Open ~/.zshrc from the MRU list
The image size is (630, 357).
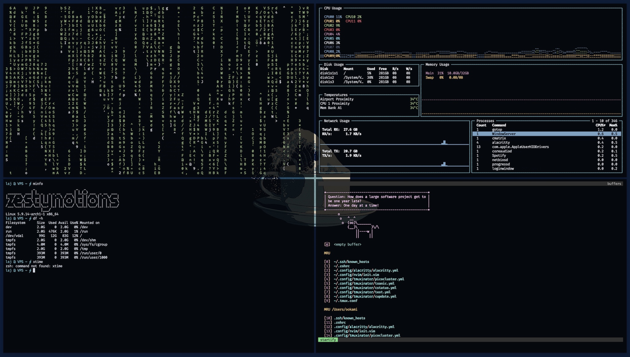(x=341, y=266)
